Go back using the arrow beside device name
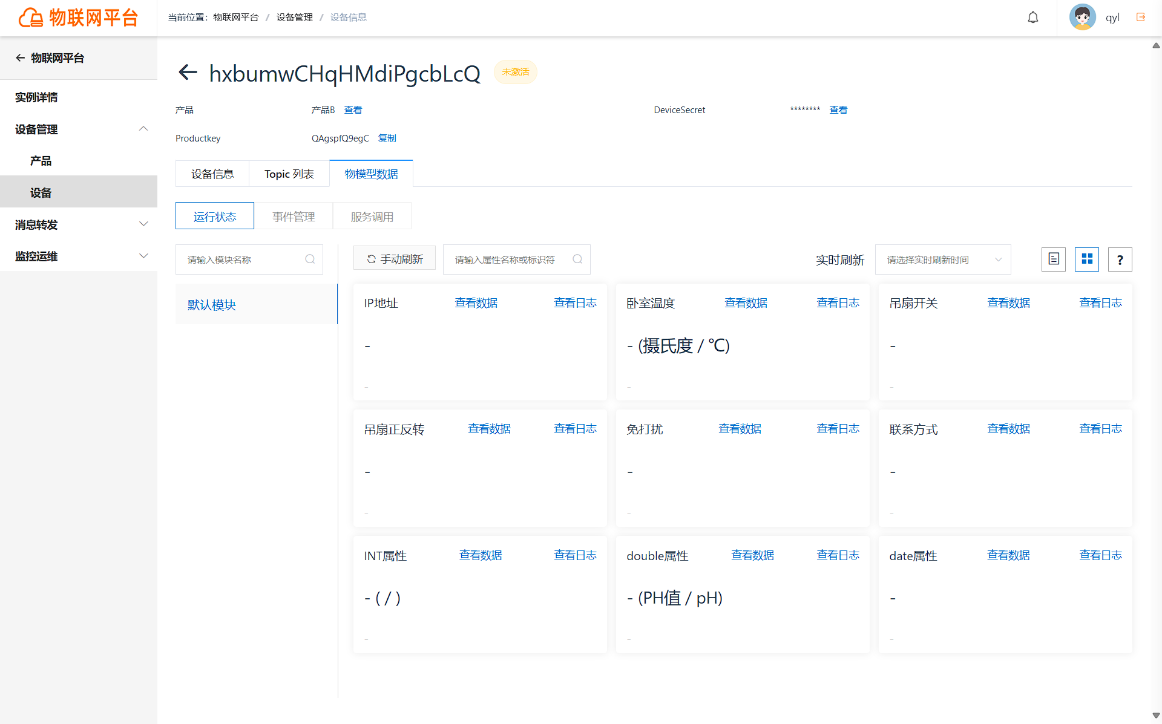This screenshot has height=724, width=1162. point(188,73)
